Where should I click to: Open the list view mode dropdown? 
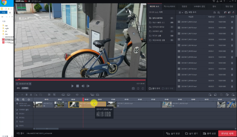[x=181, y=12]
